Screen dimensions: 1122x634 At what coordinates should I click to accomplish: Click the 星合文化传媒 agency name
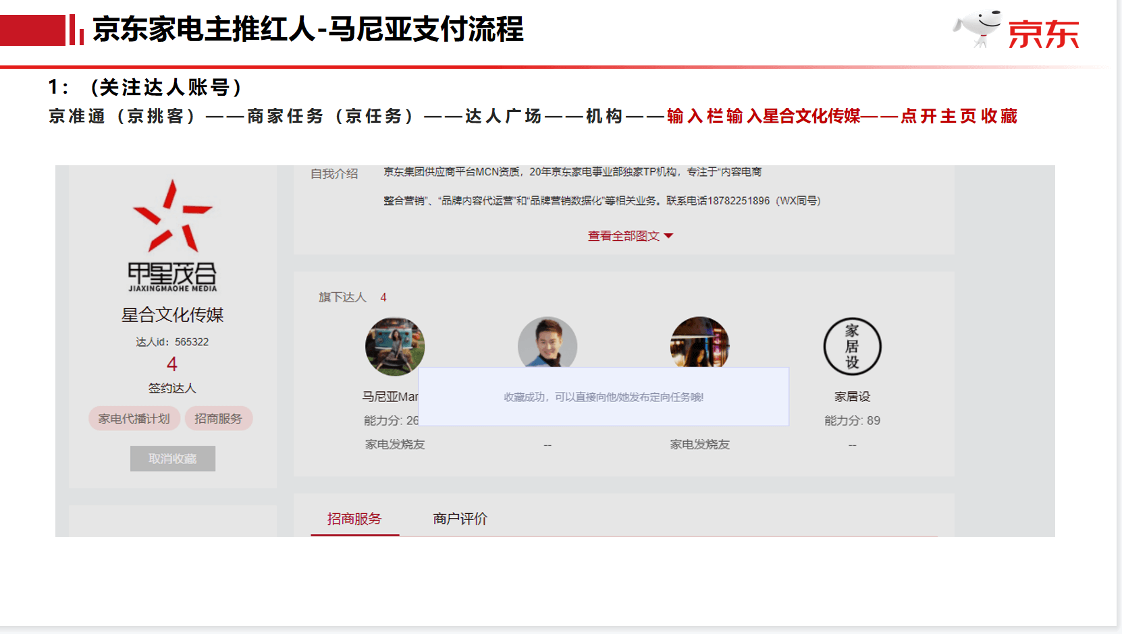(173, 315)
